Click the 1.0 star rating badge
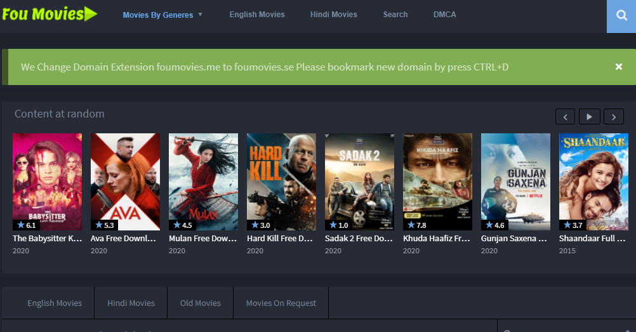Viewport: 636px width, 332px height. (x=339, y=225)
